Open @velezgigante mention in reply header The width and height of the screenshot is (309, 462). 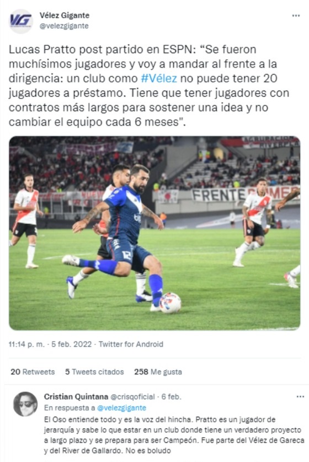[x=121, y=408]
